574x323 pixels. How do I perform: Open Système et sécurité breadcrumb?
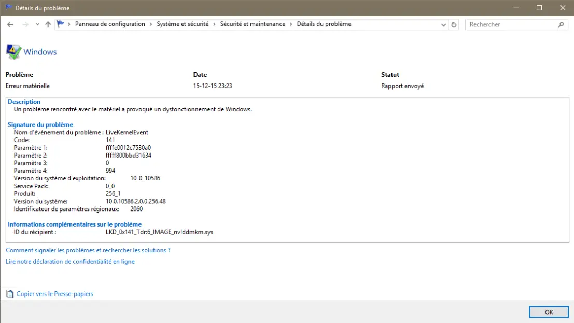tap(183, 24)
